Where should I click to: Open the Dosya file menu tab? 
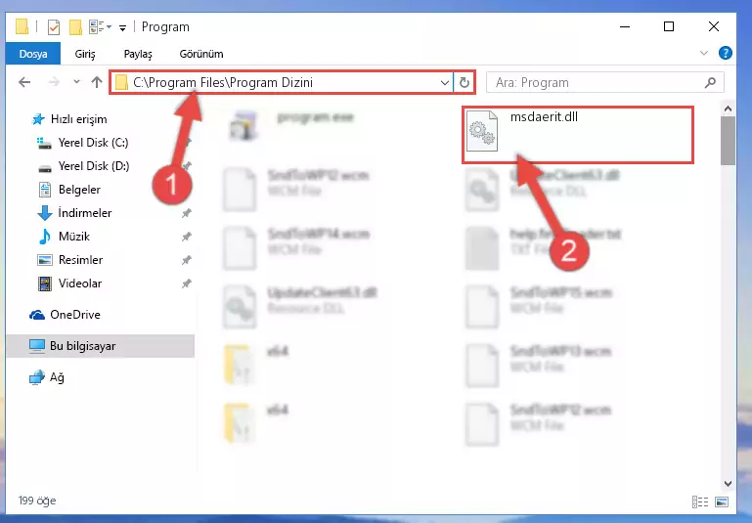point(33,54)
